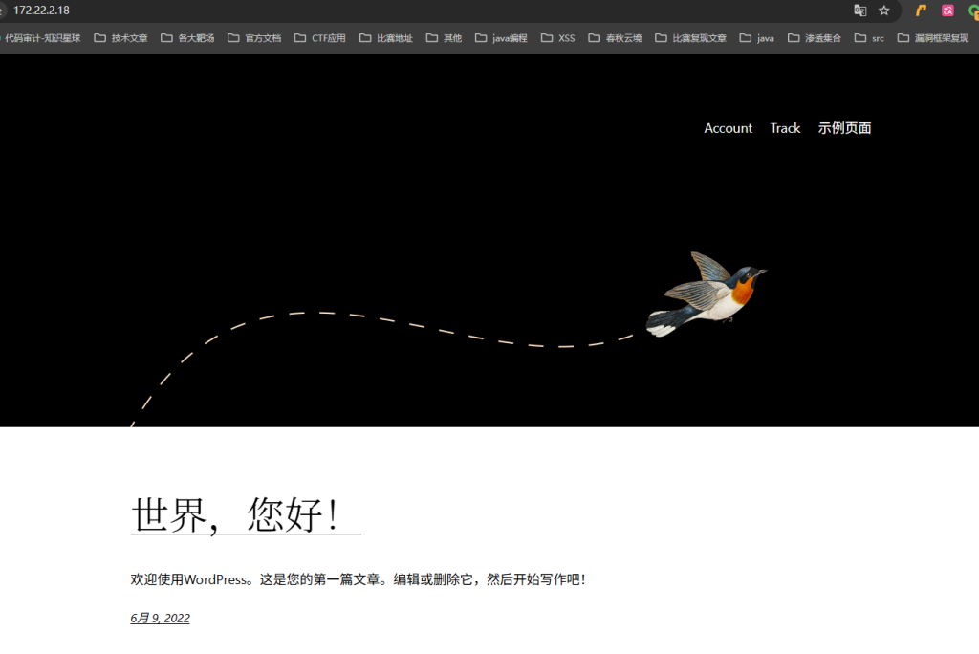The width and height of the screenshot is (979, 654).
Task: Bookmark this page with the star icon
Action: coord(884,11)
